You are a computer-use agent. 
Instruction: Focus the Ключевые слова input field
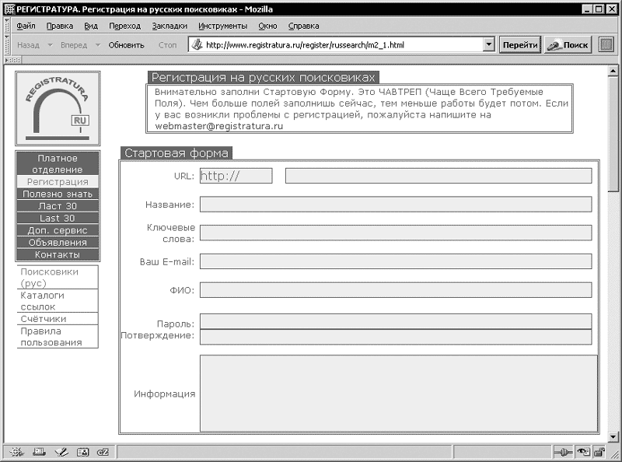point(396,233)
